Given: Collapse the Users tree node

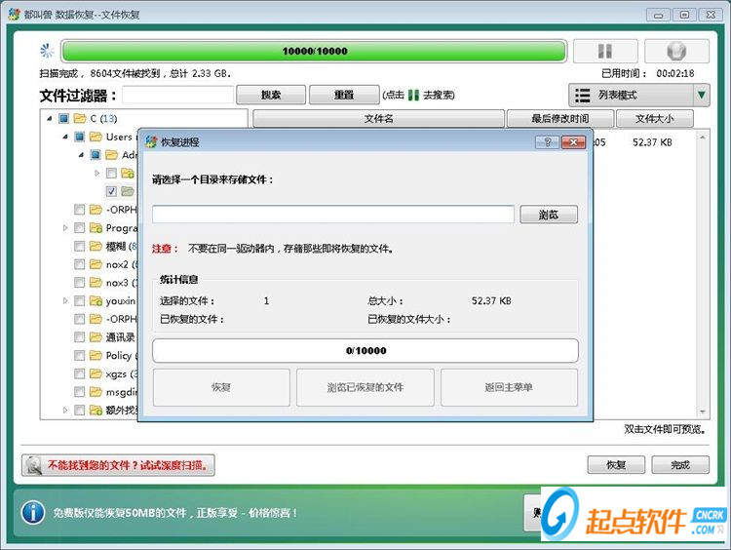Looking at the screenshot, I should 65,137.
